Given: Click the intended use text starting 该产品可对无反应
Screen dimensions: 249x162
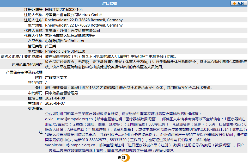Looking at the screenshot, I should click(146, 64).
